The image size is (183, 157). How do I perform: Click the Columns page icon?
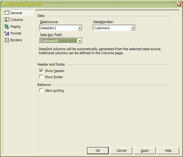(7, 20)
